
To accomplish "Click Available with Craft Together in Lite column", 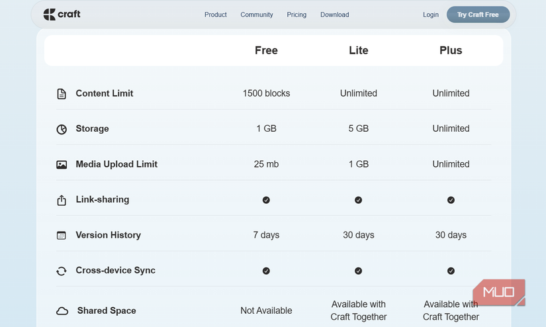I will pyautogui.click(x=358, y=310).
